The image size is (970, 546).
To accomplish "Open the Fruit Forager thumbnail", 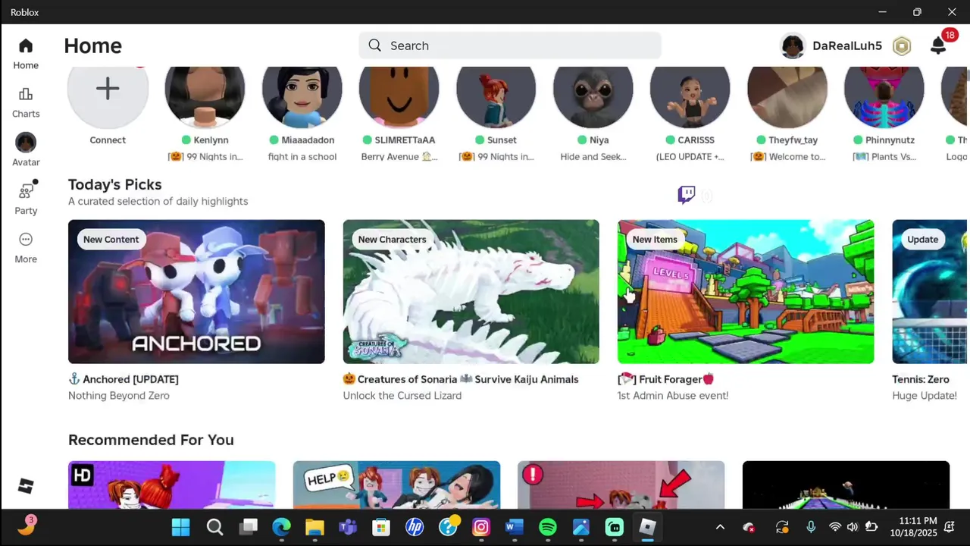I will click(746, 292).
